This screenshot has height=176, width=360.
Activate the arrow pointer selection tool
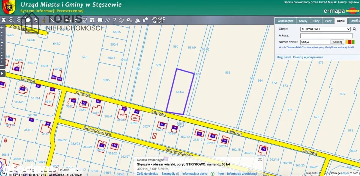(x=36, y=20)
